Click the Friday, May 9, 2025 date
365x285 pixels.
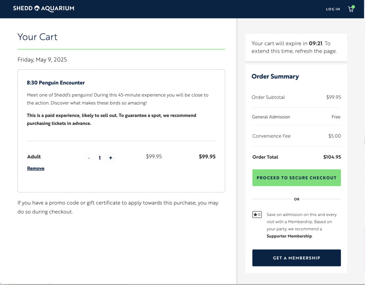[42, 60]
